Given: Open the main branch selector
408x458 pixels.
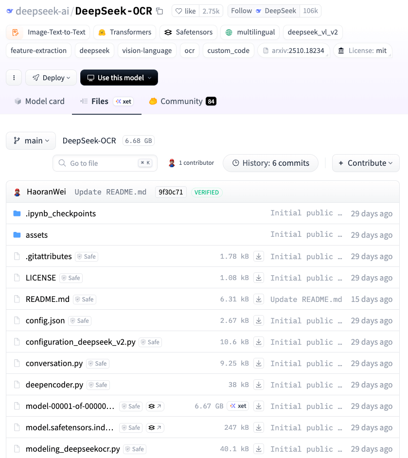Looking at the screenshot, I should point(31,140).
